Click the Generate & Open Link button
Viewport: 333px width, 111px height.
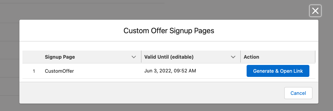(278, 71)
